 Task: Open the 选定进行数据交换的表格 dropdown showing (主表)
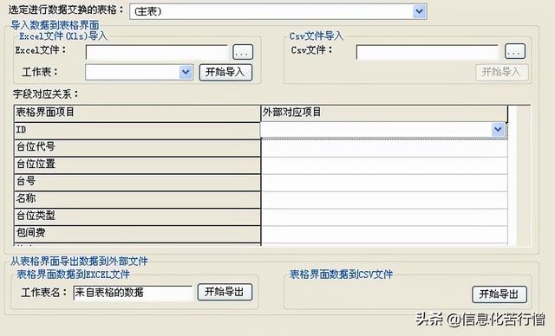coord(278,11)
